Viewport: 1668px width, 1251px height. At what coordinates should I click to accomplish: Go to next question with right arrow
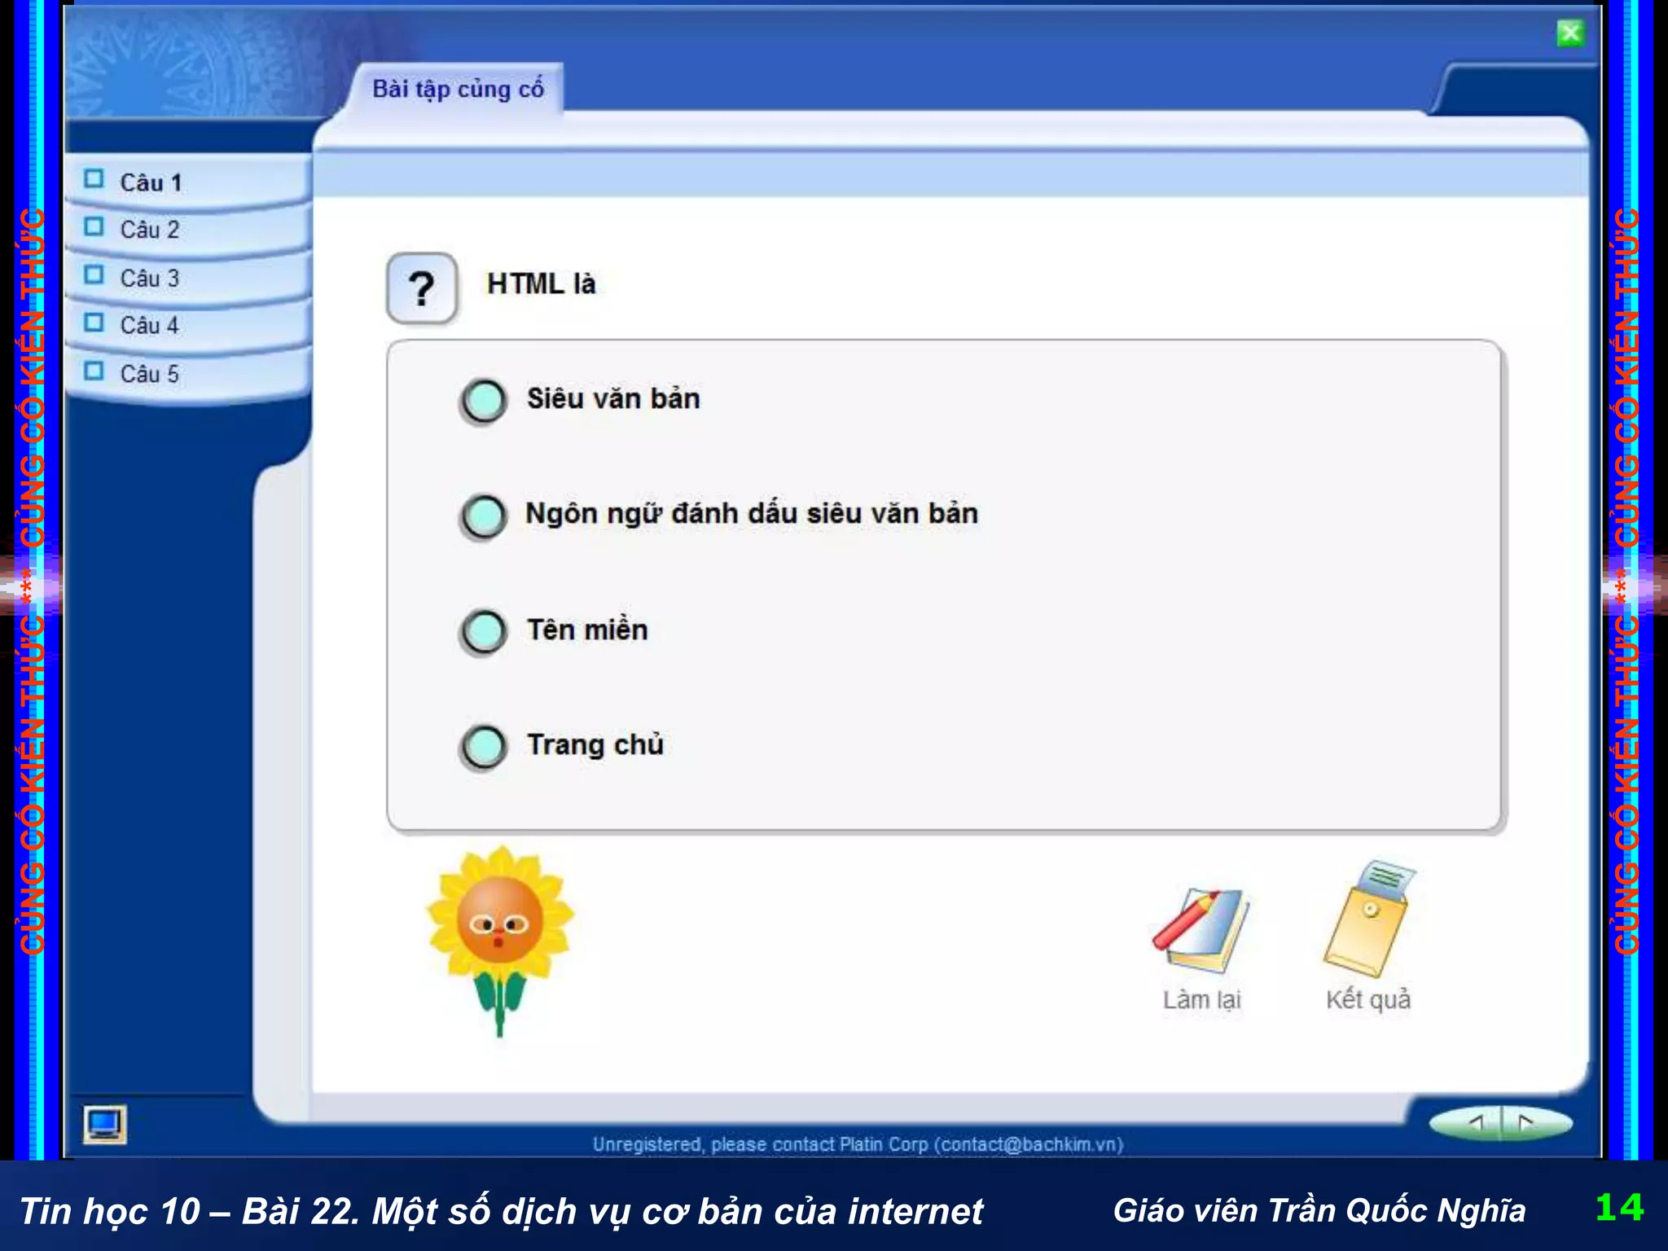click(1525, 1123)
